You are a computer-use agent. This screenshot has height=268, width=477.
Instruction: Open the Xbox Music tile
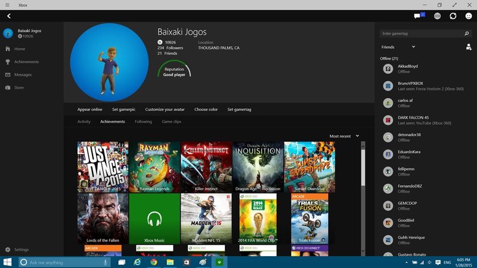(154, 219)
